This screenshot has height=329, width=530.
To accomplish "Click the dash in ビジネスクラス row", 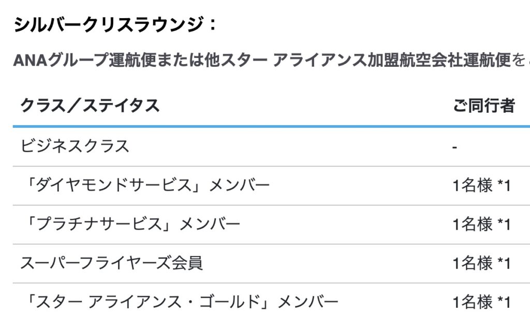I will pyautogui.click(x=454, y=147).
